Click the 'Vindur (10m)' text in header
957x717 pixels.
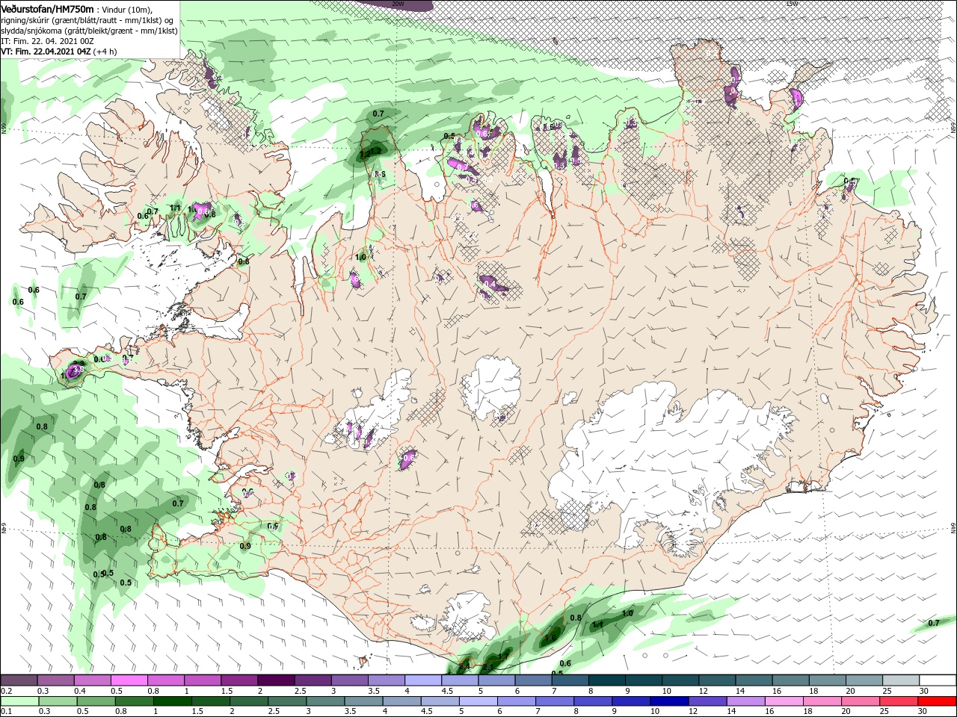click(126, 9)
